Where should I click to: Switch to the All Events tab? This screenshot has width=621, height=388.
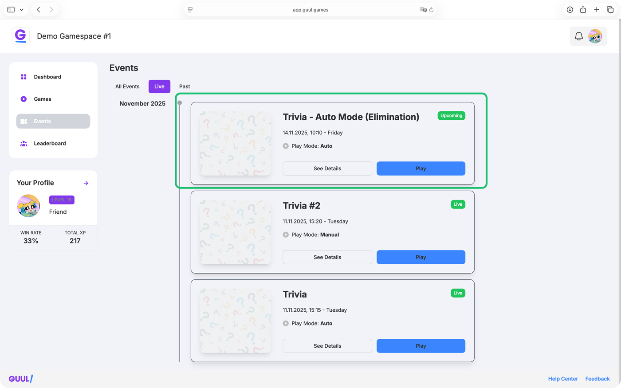pos(127,86)
